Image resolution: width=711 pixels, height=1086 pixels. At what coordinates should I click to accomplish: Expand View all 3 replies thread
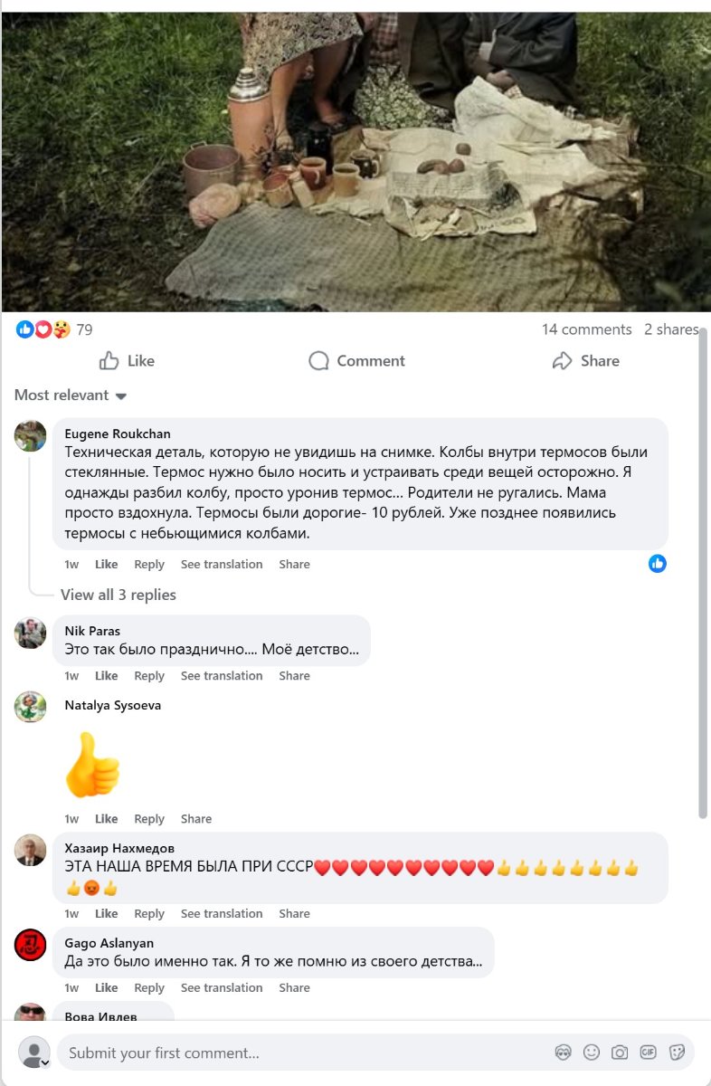point(118,595)
